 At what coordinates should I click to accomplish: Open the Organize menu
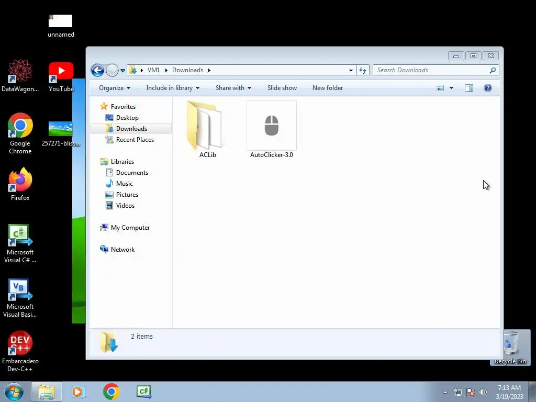click(115, 88)
